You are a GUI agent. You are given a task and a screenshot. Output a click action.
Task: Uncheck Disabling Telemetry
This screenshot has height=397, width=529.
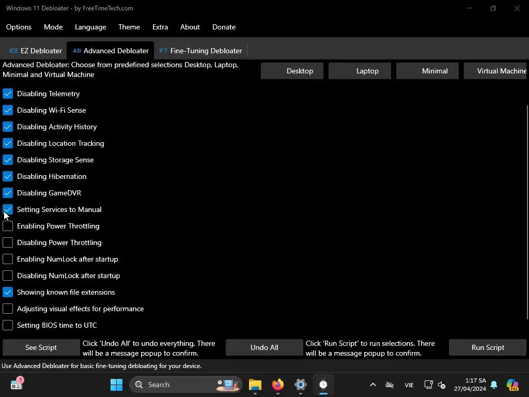(8, 94)
